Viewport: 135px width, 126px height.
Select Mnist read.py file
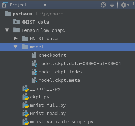[x=48, y=114]
